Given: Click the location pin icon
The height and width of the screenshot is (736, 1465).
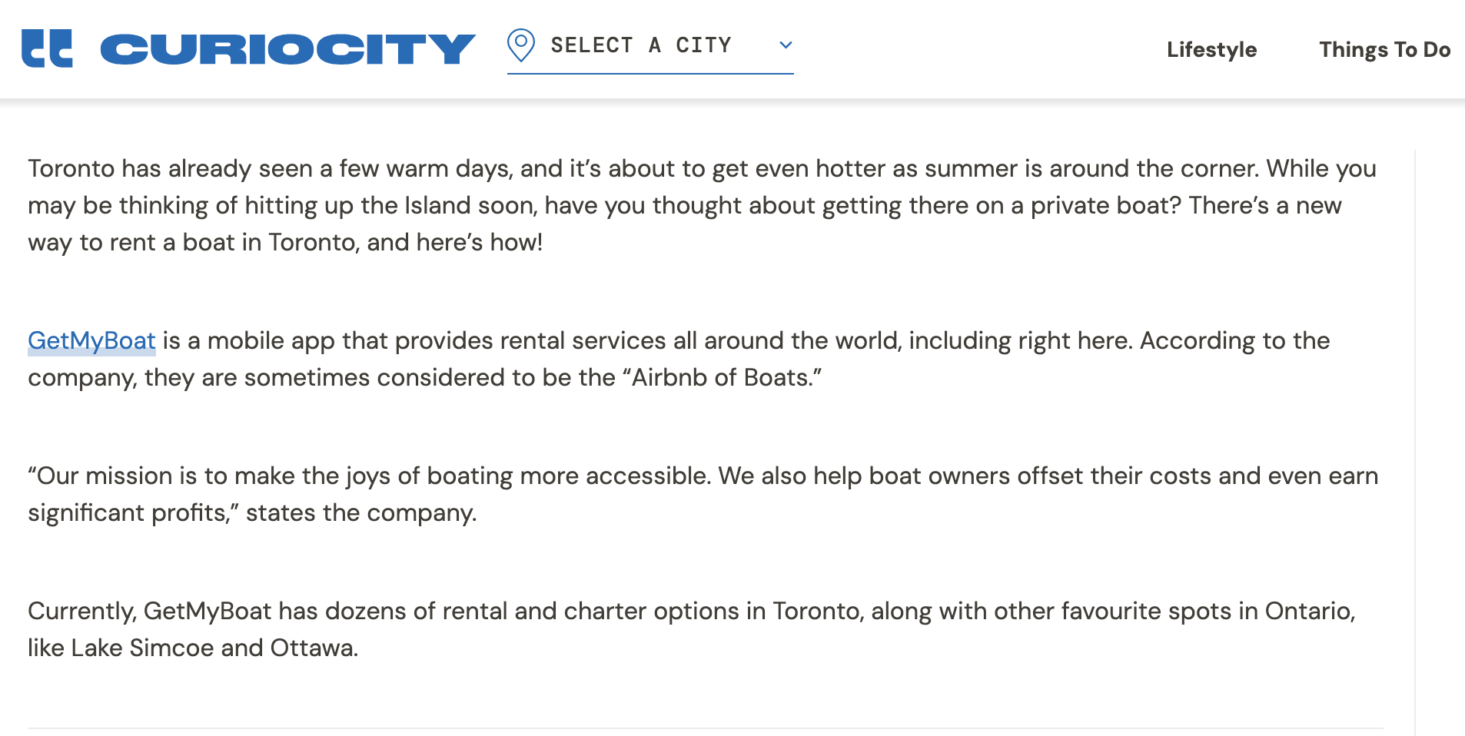Looking at the screenshot, I should coord(521,45).
